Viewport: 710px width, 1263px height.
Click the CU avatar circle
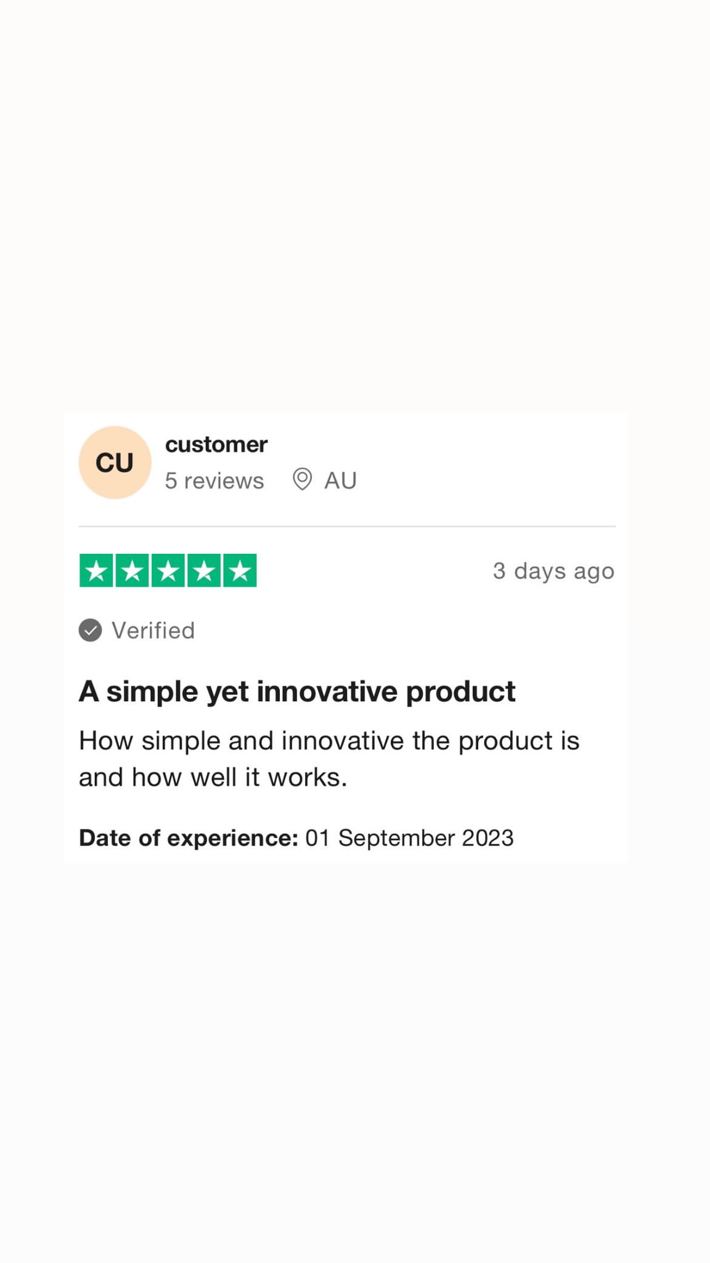click(x=115, y=463)
